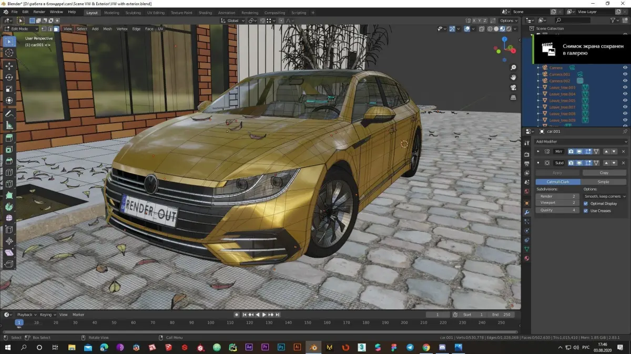
Task: Select the Loop Cut tool
Action: tap(9, 172)
